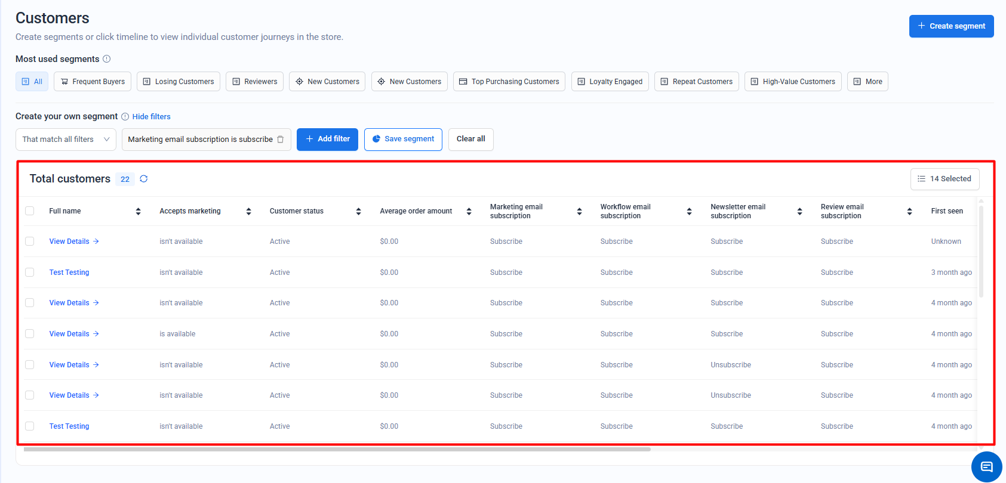Image resolution: width=1006 pixels, height=483 pixels.
Task: Click the refresh icon beside Total customers
Action: click(x=144, y=179)
